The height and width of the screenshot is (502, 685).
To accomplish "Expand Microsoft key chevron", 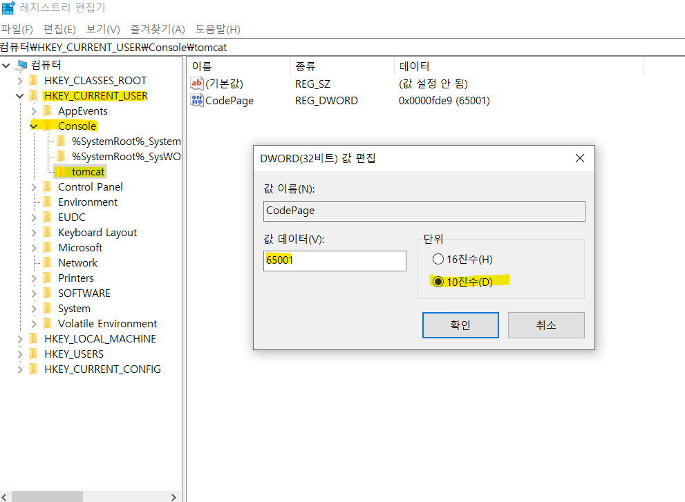I will (x=34, y=248).
